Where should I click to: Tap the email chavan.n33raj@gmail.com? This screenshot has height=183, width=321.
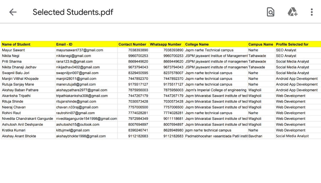(x=77, y=107)
